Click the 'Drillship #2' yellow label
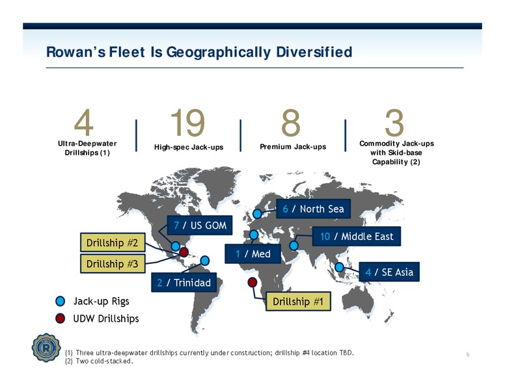 click(113, 242)
